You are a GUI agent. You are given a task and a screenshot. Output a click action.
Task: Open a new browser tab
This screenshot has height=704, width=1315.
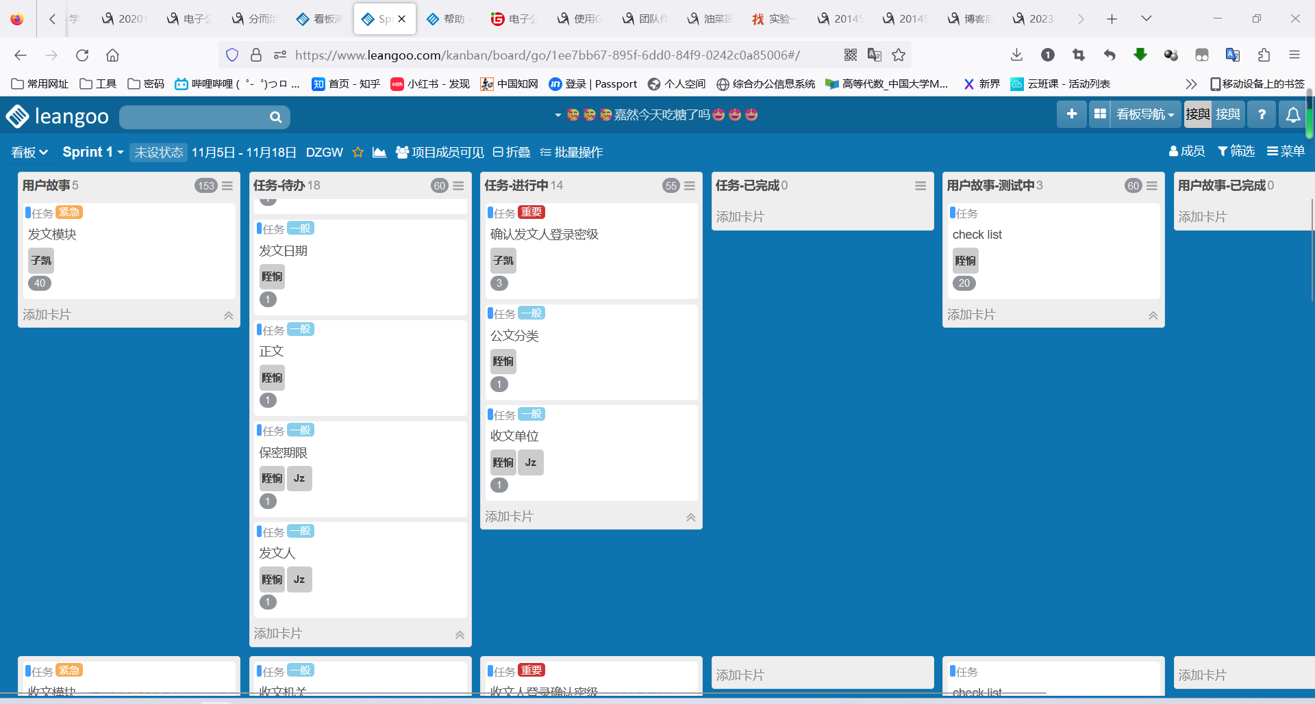coord(1112,19)
